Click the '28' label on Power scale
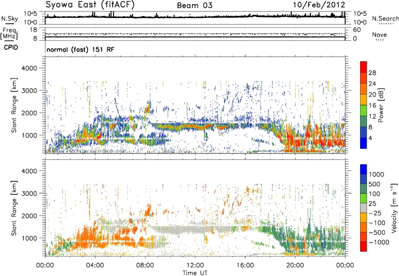This screenshot has height=276, width=399. pos(372,73)
